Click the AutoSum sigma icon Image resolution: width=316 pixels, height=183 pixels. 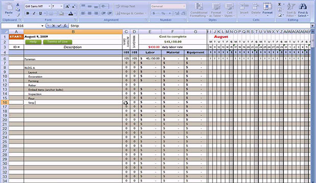280,5
